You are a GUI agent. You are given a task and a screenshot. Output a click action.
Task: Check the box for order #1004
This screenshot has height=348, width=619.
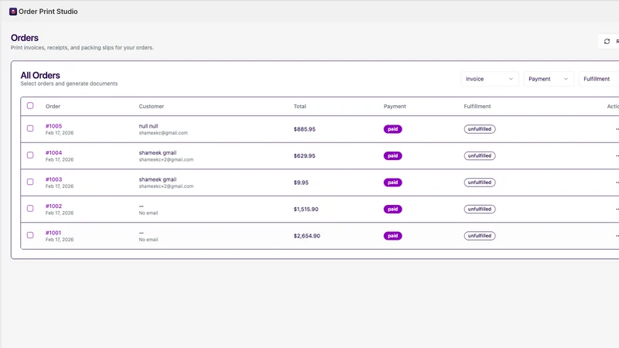tap(30, 155)
